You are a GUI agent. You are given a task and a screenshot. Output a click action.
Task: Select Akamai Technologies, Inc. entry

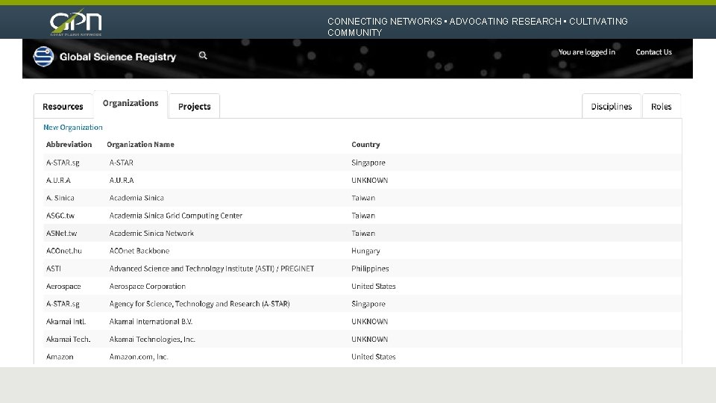(152, 340)
